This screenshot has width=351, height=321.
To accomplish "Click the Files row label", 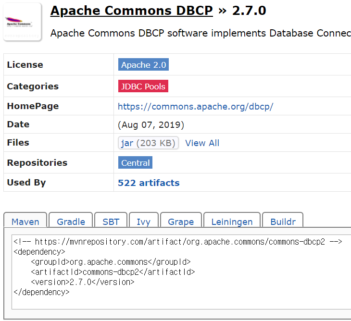I will (18, 143).
